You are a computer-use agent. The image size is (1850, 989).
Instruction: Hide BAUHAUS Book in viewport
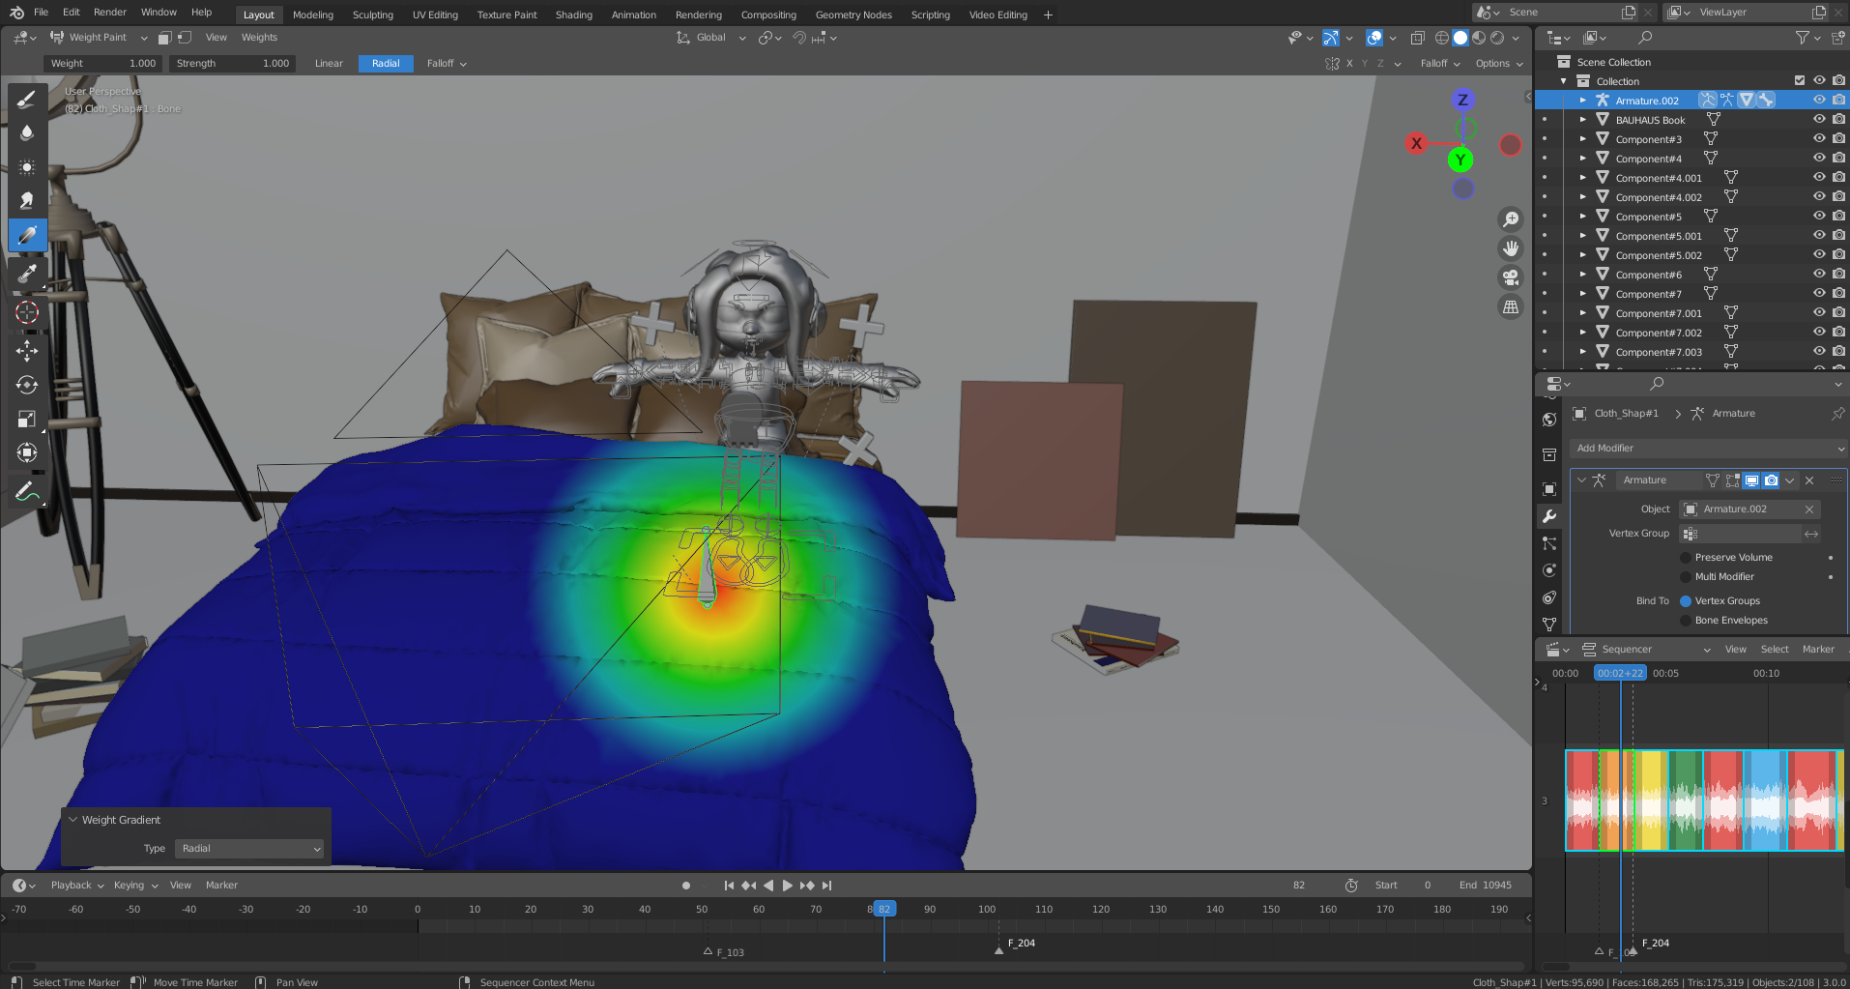[x=1819, y=119]
